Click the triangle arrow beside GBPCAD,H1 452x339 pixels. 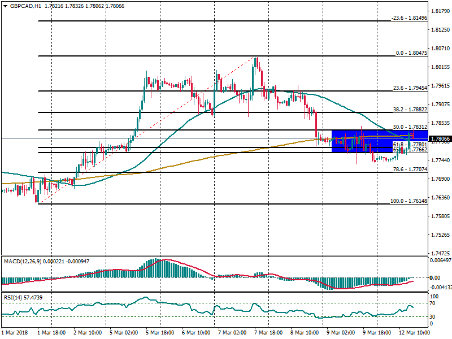(5, 6)
